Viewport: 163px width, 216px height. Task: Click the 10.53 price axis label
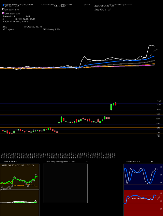(159, 110)
